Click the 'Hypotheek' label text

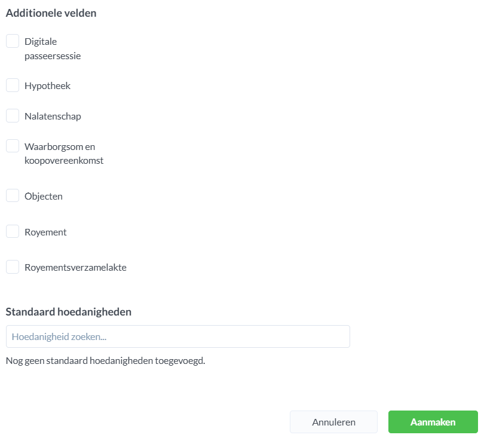click(47, 86)
